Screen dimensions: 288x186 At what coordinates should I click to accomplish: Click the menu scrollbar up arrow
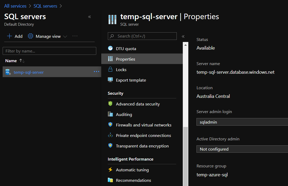pyautogui.click(x=185, y=45)
